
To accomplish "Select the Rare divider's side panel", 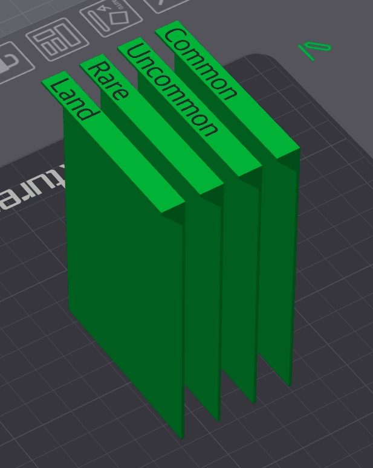I will pos(203,298).
